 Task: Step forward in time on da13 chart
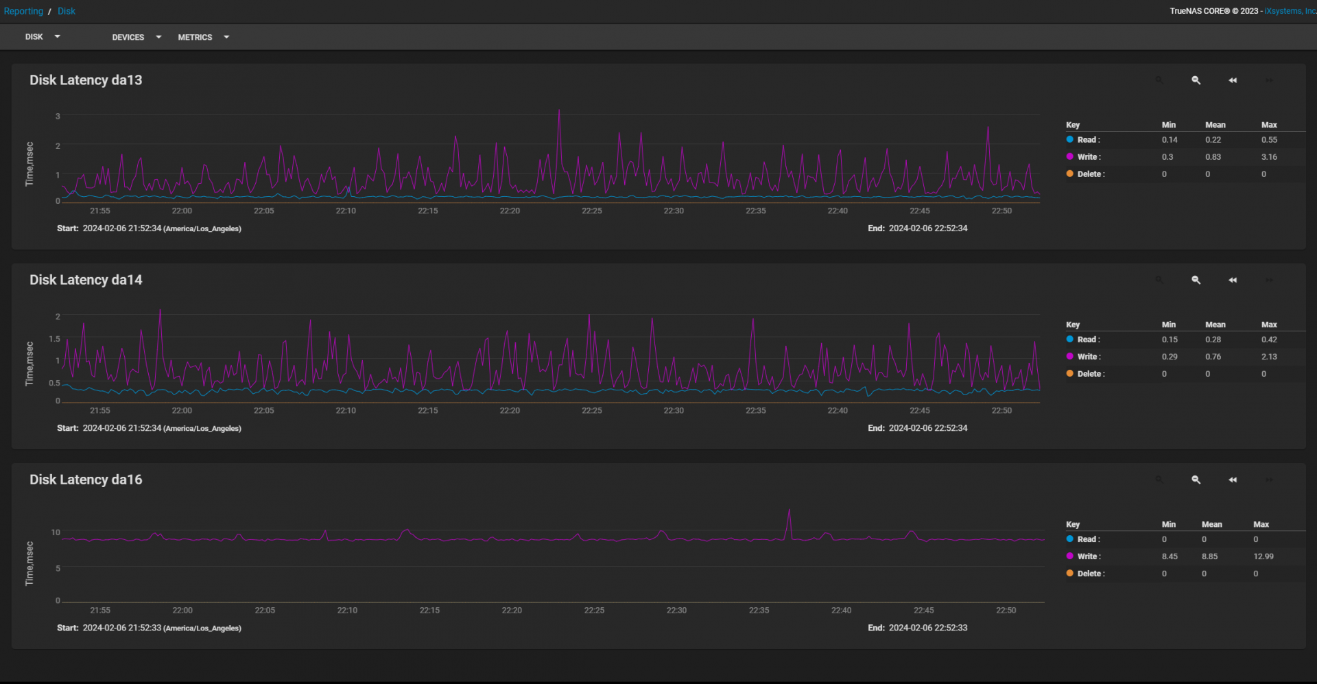coord(1269,80)
